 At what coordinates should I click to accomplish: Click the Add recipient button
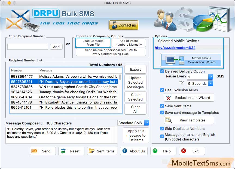pos(56,47)
